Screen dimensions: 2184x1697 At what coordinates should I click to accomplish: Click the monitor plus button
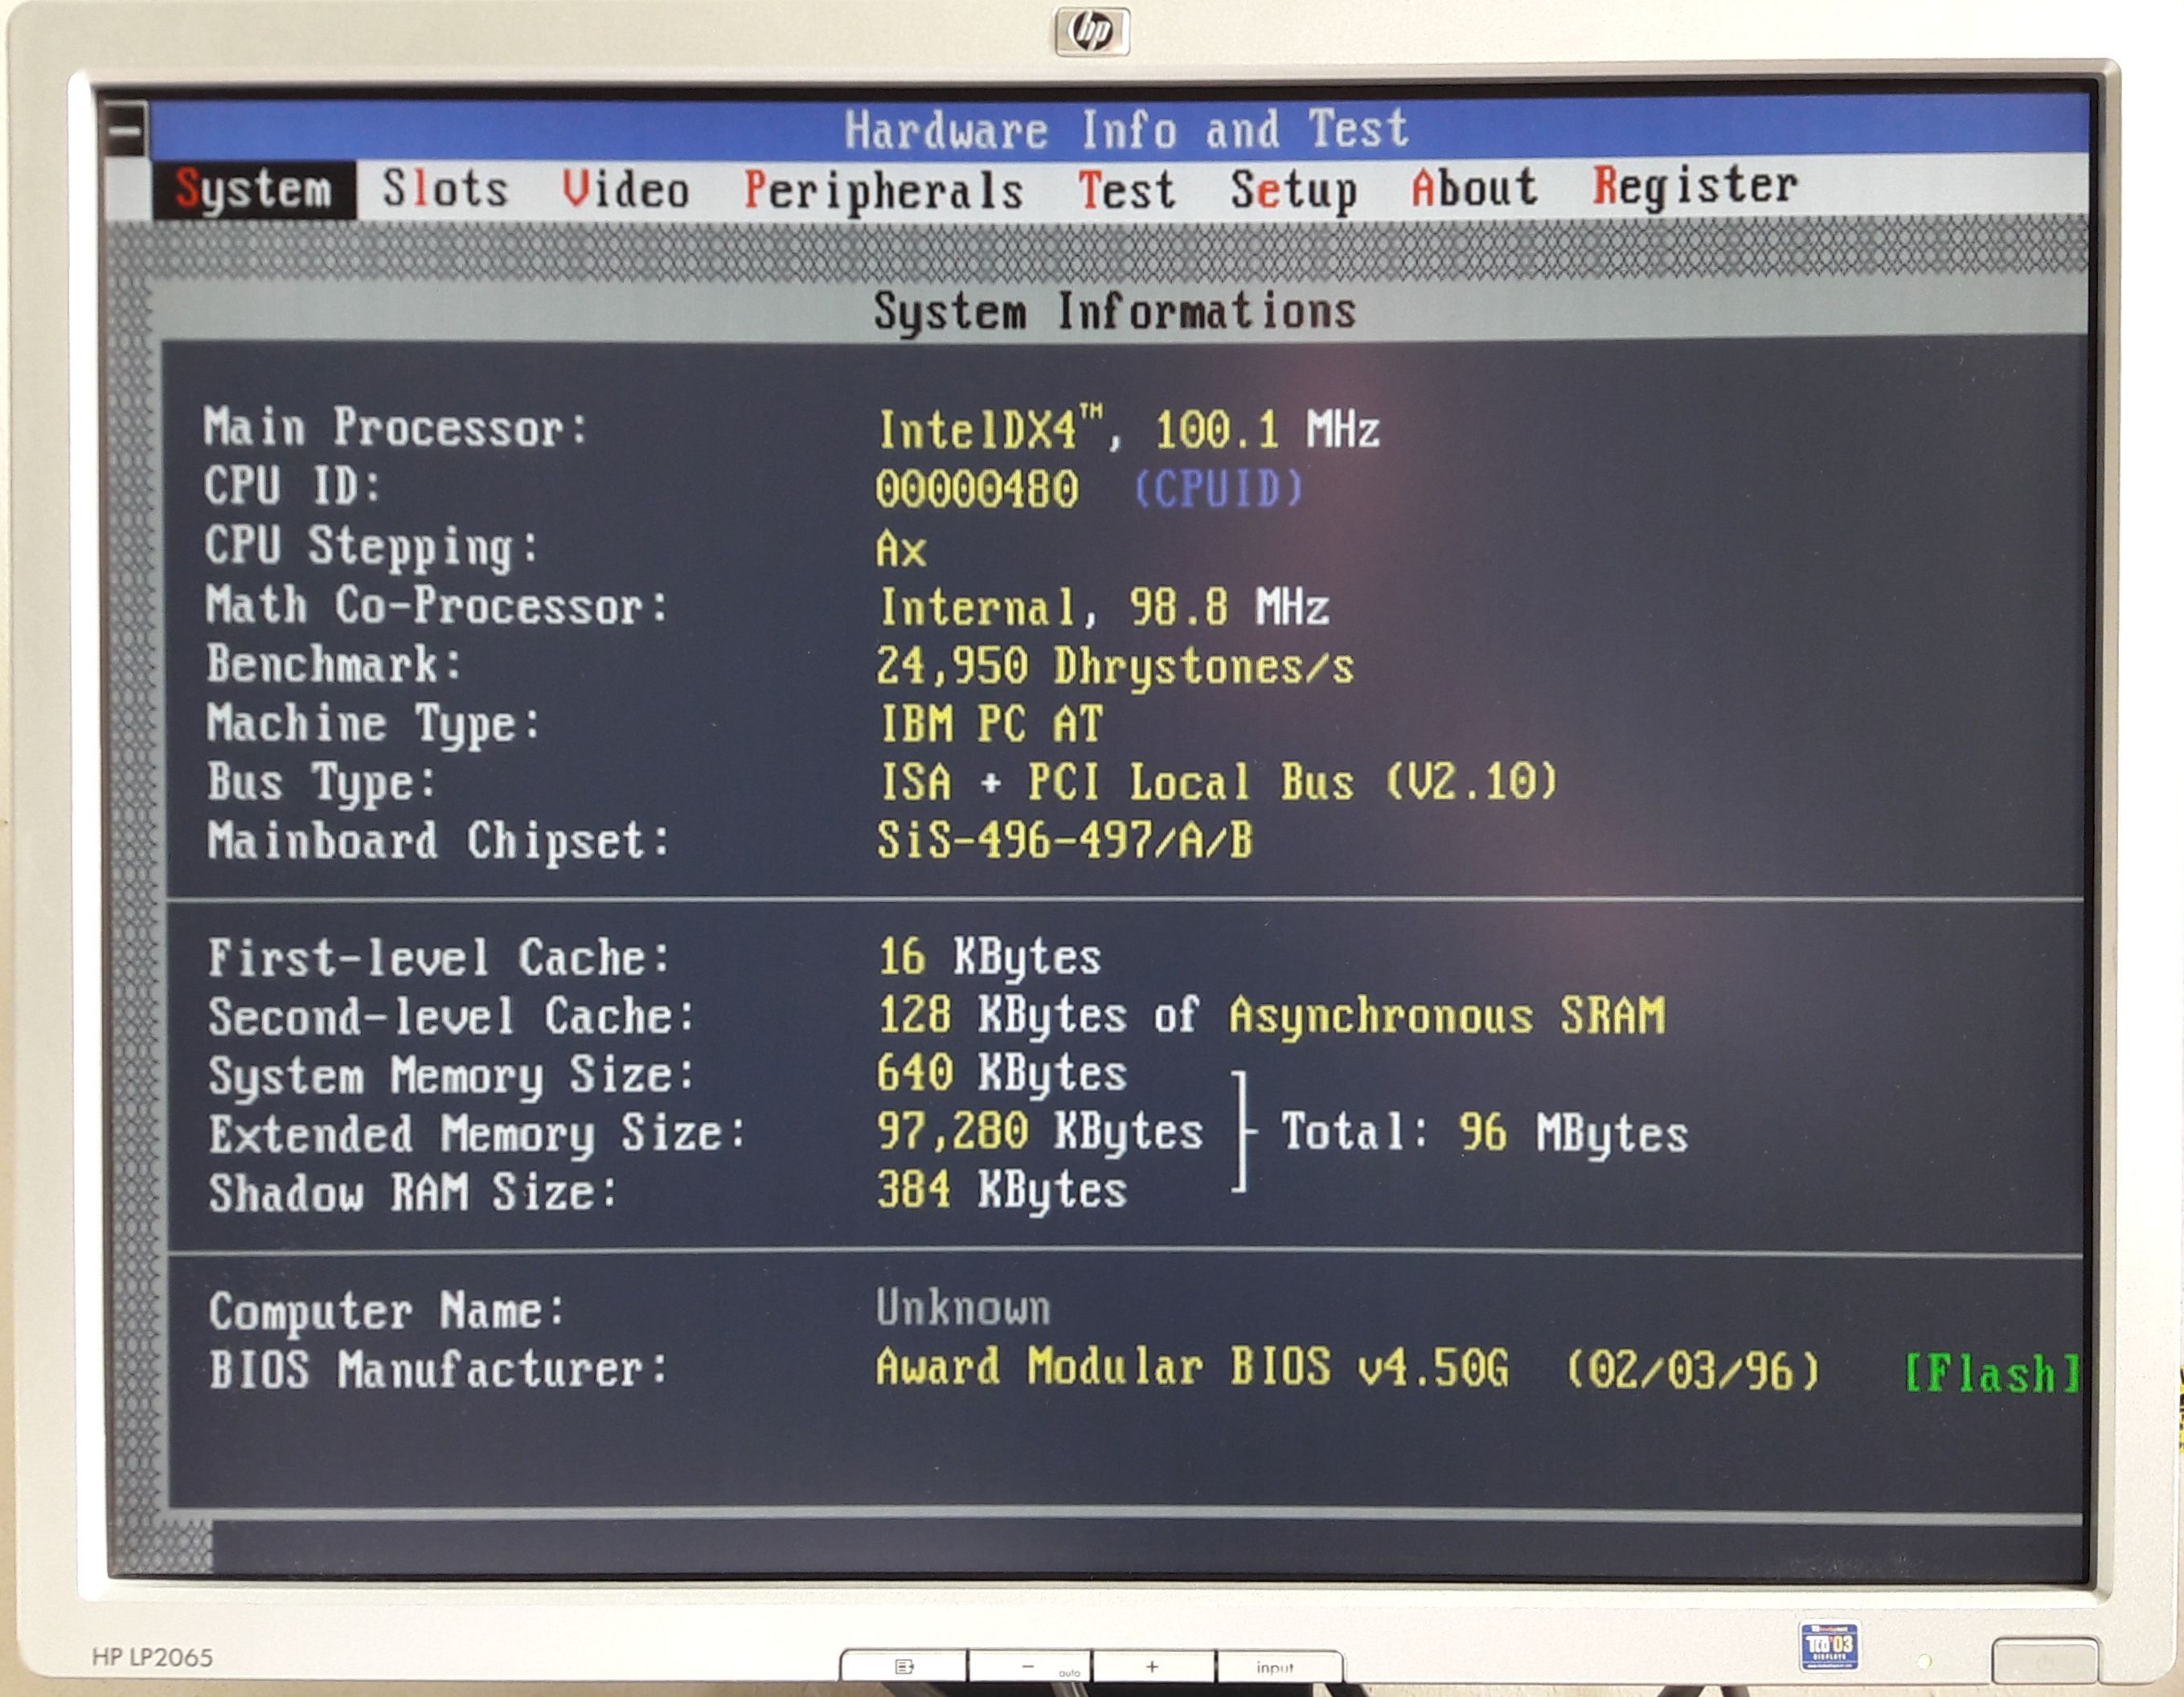[x=1153, y=1667]
